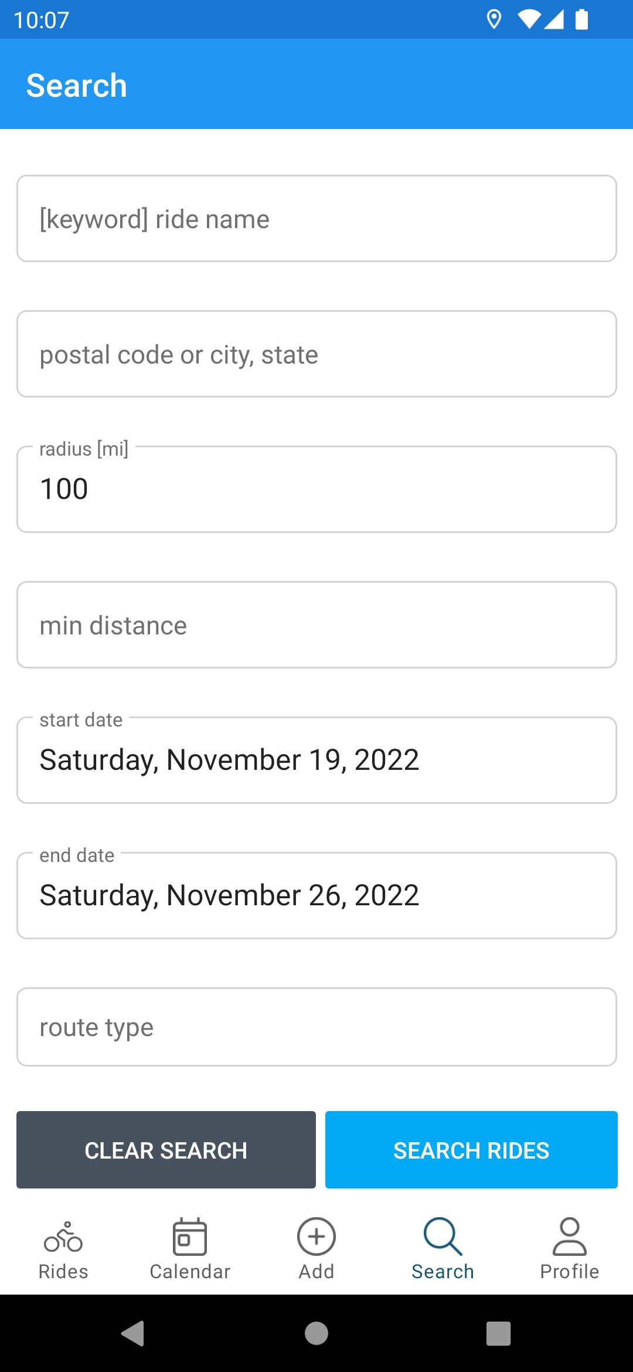Screen dimensions: 633x1372
Task: Tap the Search magnifier icon in bottom bar
Action: point(443,1237)
